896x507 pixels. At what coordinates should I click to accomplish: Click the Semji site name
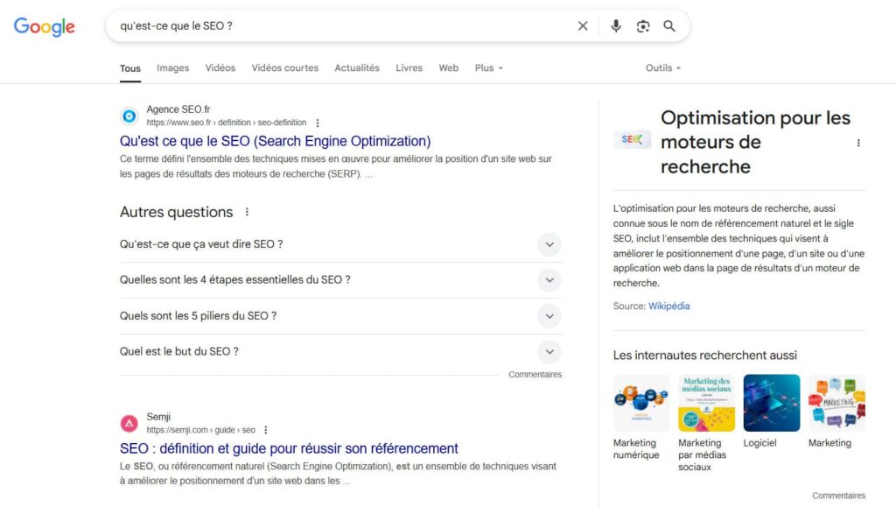(158, 417)
